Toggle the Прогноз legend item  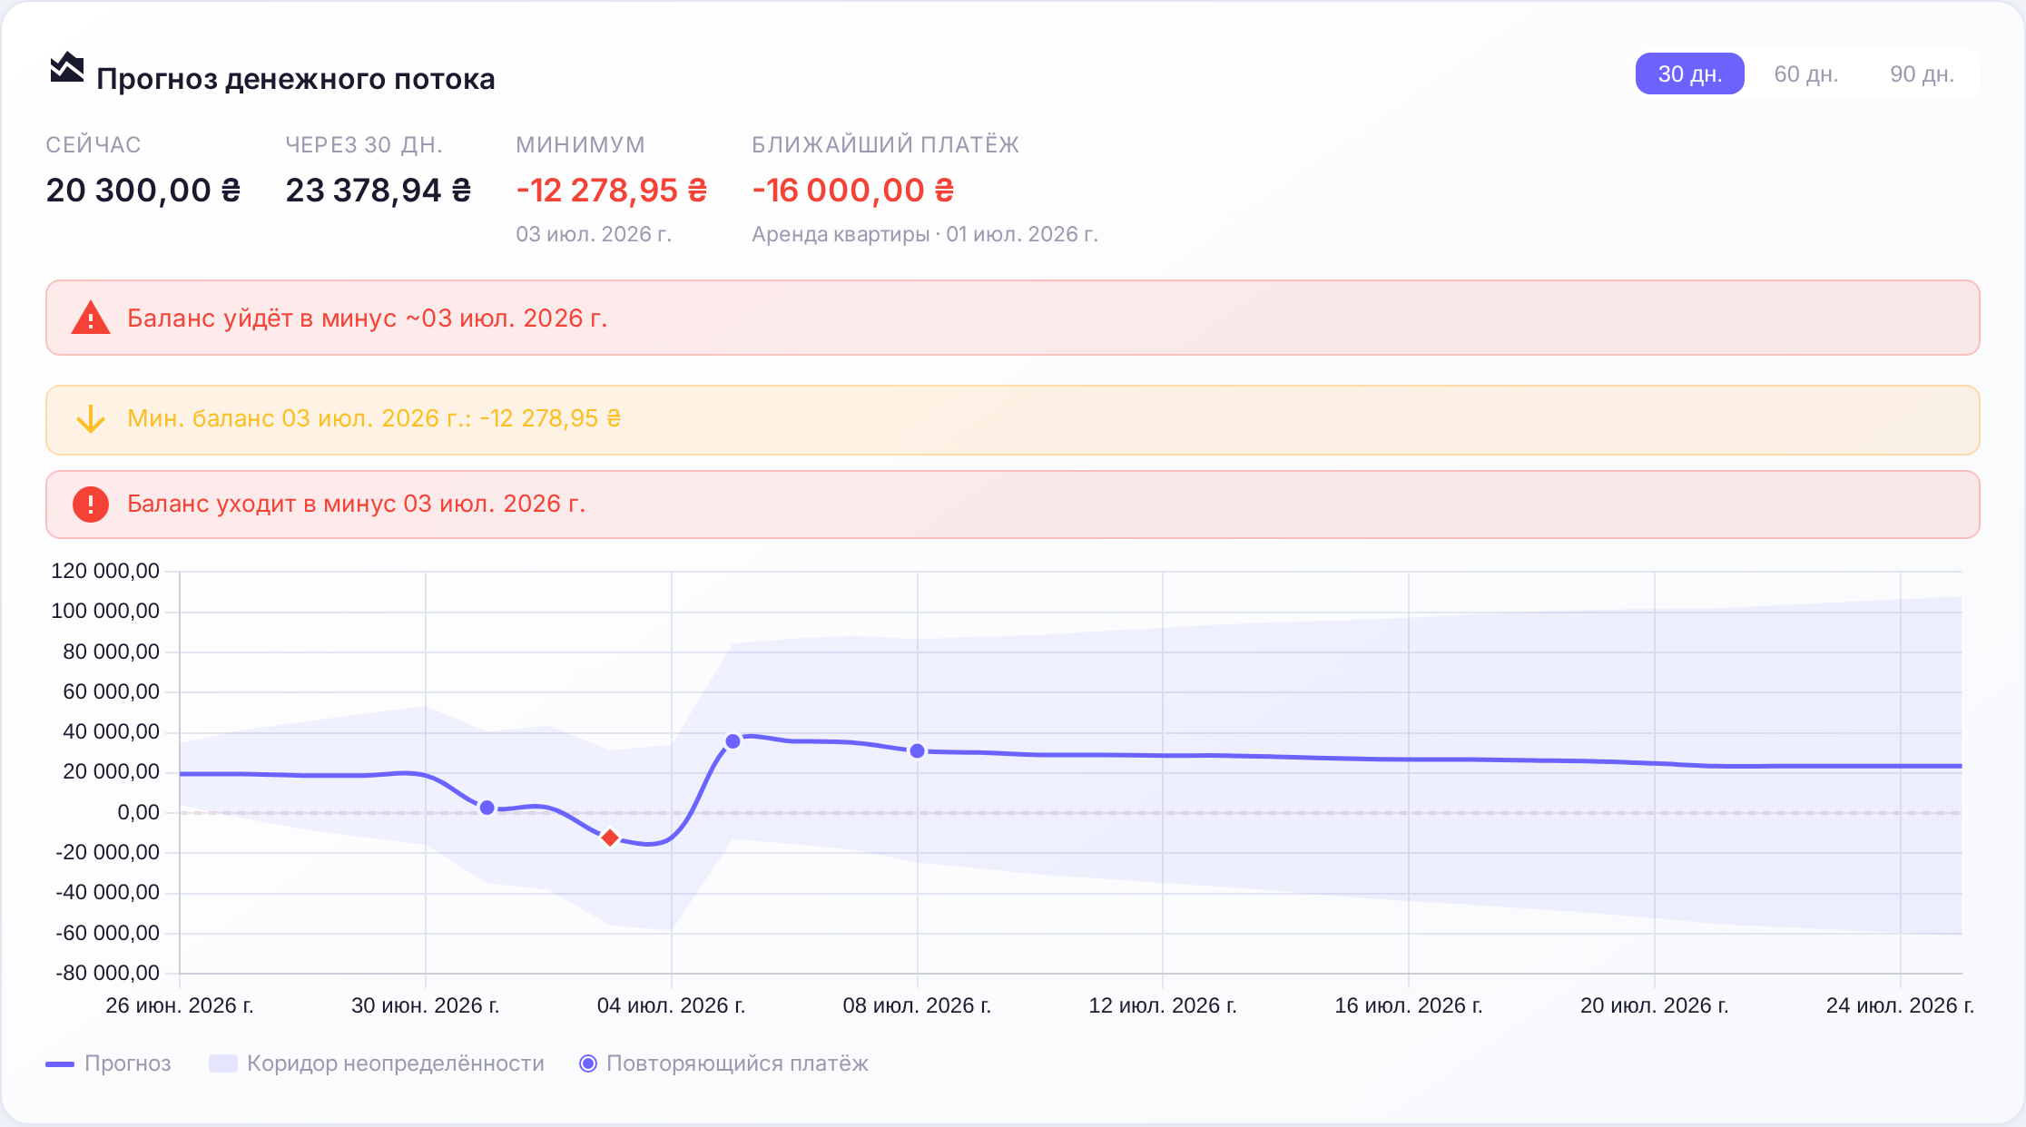[x=108, y=1063]
